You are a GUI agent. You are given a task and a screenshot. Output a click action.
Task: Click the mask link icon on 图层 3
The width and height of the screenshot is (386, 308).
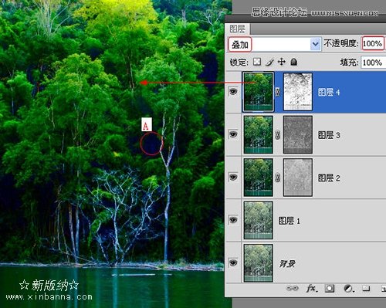(278, 135)
